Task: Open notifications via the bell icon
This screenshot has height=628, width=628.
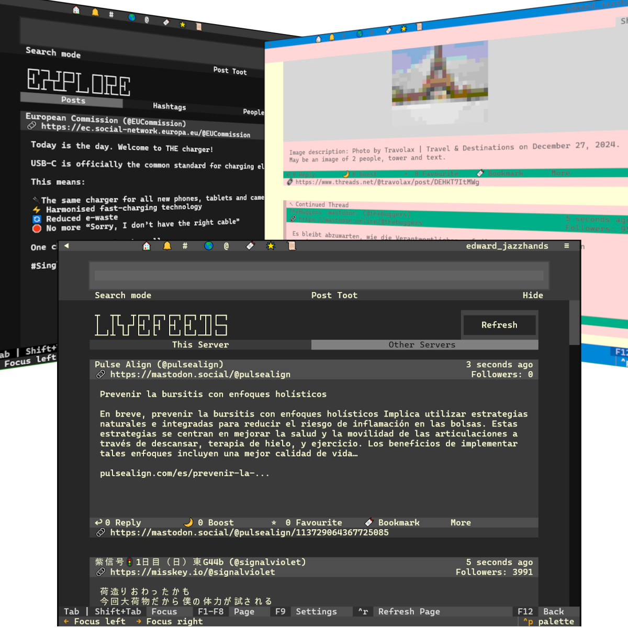Action: pyautogui.click(x=167, y=245)
